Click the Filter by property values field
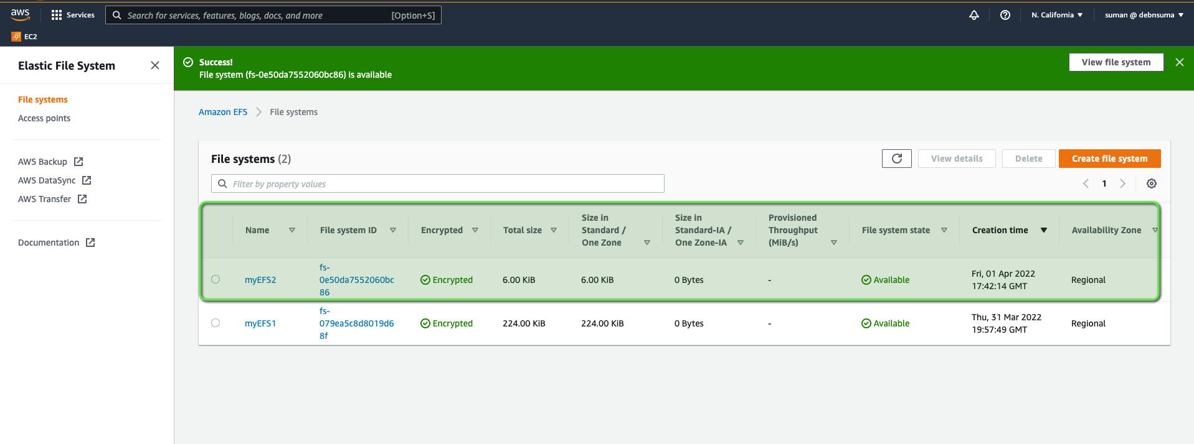The height and width of the screenshot is (444, 1194). click(x=438, y=183)
